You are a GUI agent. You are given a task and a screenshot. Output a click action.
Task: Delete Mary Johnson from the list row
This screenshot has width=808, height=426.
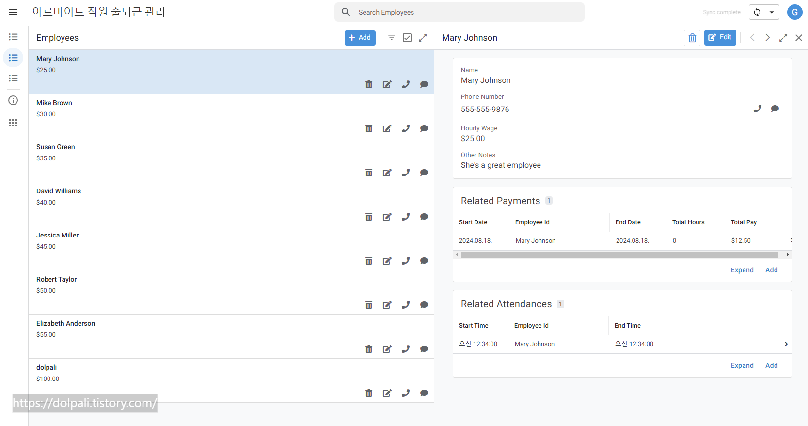[x=369, y=84]
